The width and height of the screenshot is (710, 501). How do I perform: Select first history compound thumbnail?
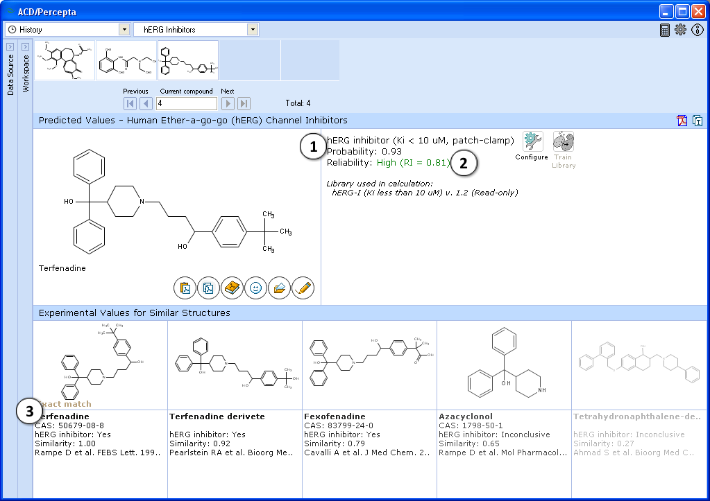pos(65,60)
